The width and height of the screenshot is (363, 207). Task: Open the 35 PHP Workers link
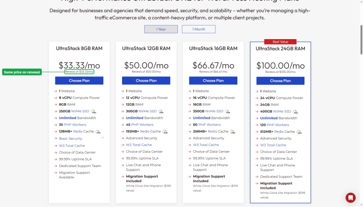pos(75,125)
